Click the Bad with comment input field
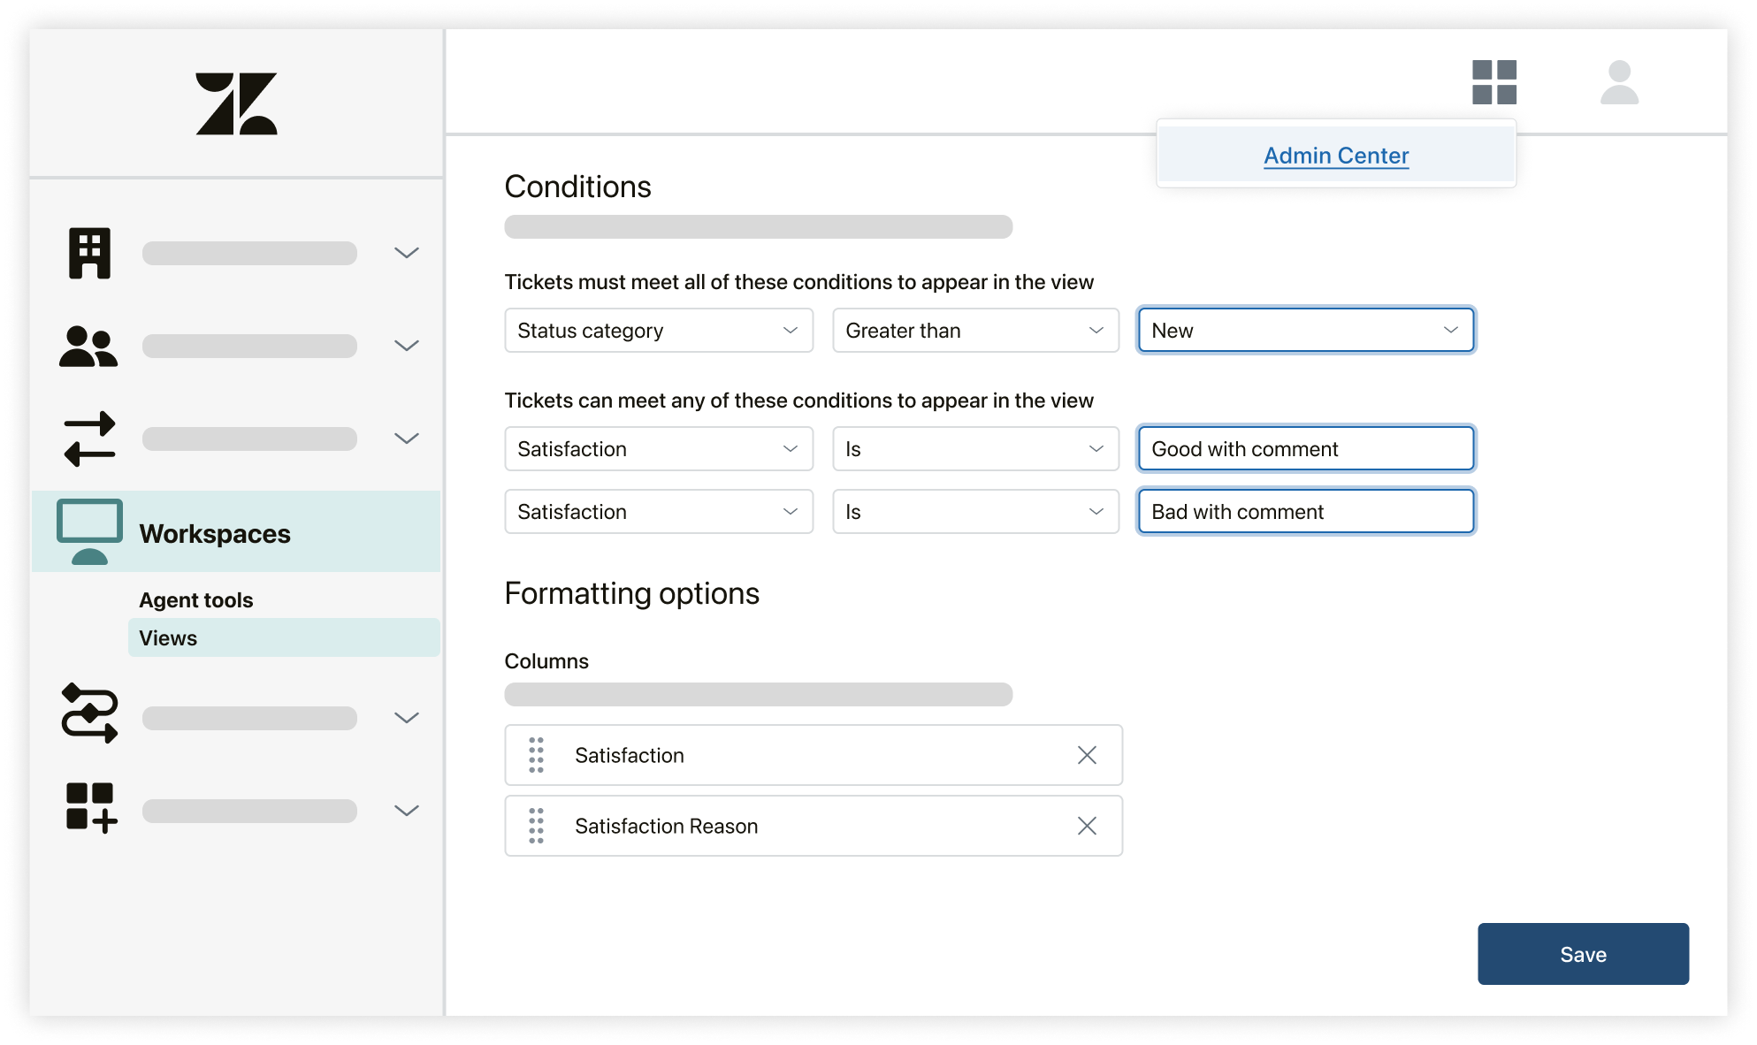The width and height of the screenshot is (1757, 1045). point(1302,510)
